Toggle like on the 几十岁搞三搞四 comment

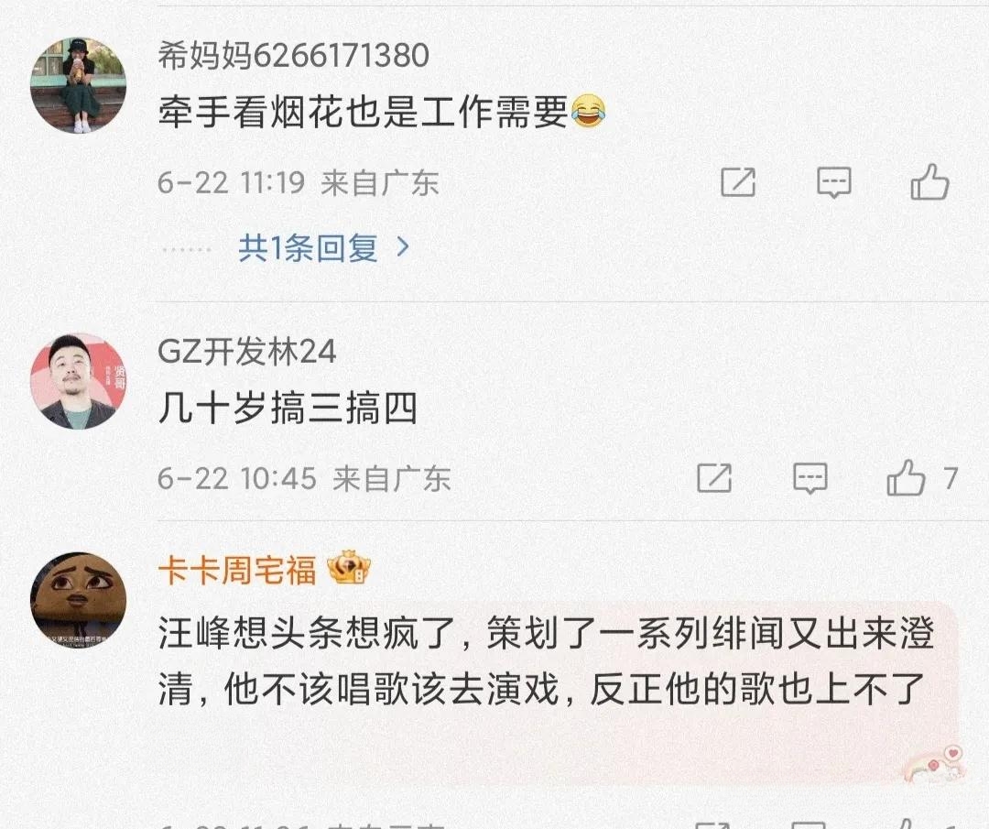(906, 477)
